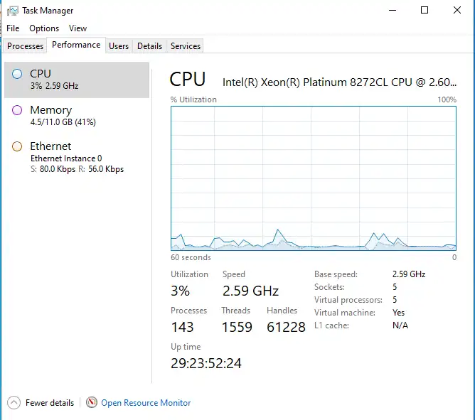This screenshot has height=420, width=475.
Task: Select the Ethernet Instance 0 entry
Action: click(77, 158)
